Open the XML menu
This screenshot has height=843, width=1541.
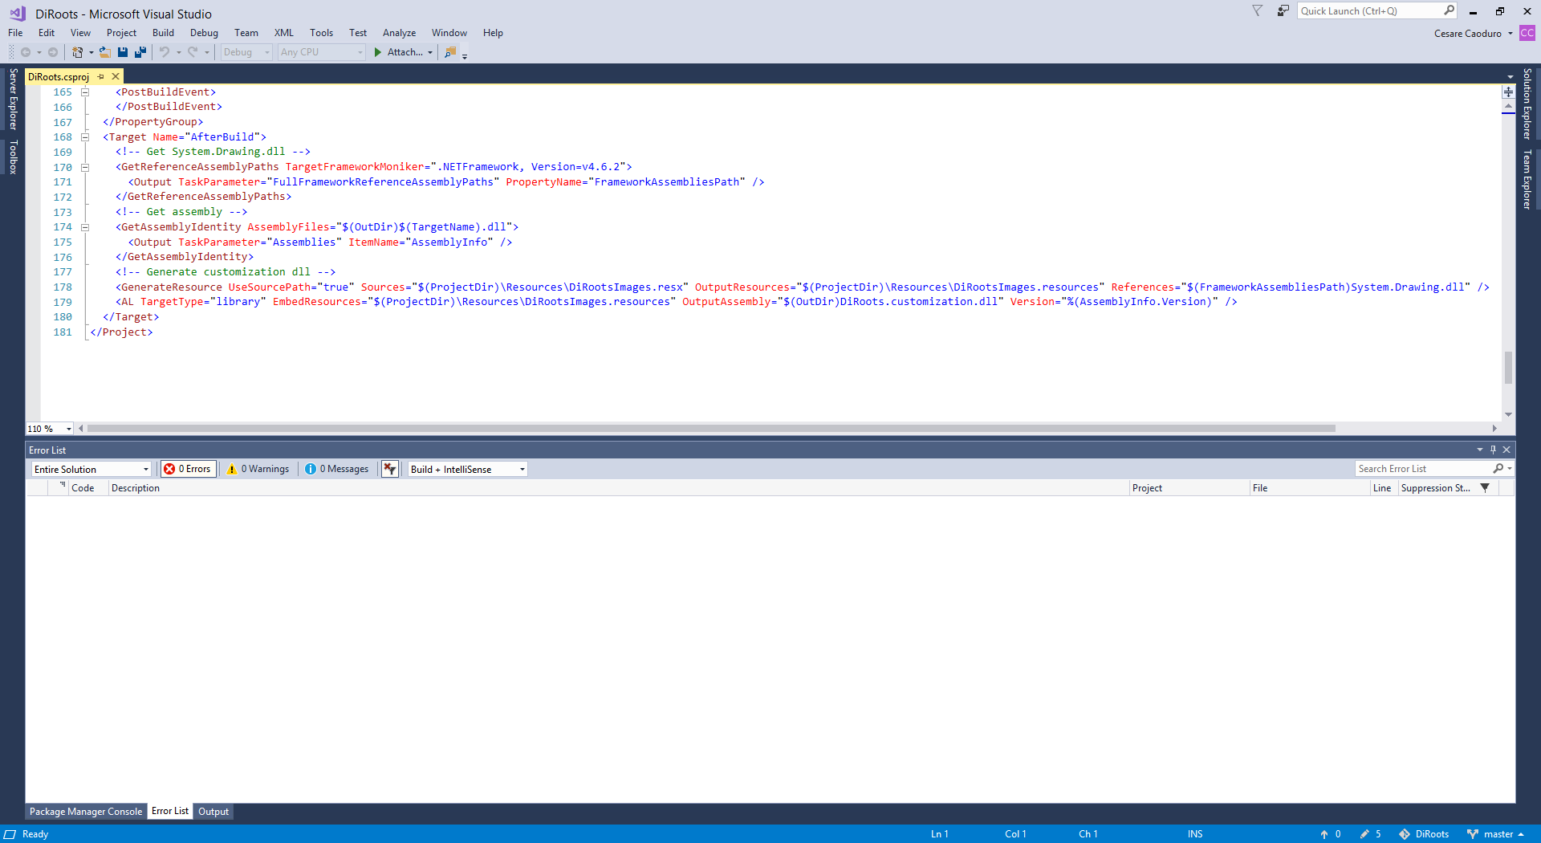pos(284,33)
